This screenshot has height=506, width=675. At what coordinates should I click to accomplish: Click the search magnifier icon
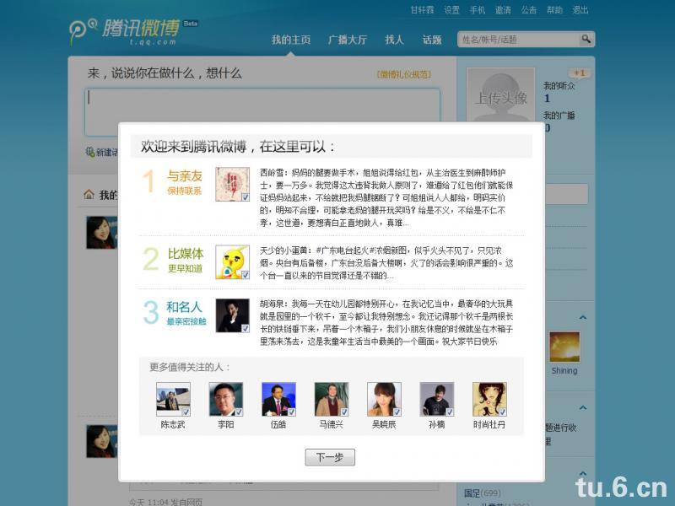pyautogui.click(x=586, y=40)
